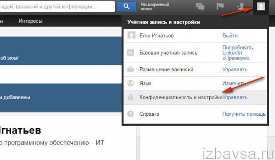This screenshot has height=160, width=275.
Task: Select Конфиденциальность и настройки entry
Action: point(181,97)
